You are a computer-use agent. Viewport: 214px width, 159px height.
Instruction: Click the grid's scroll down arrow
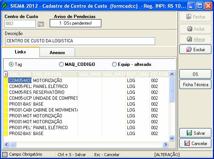pyautogui.click(x=172, y=138)
